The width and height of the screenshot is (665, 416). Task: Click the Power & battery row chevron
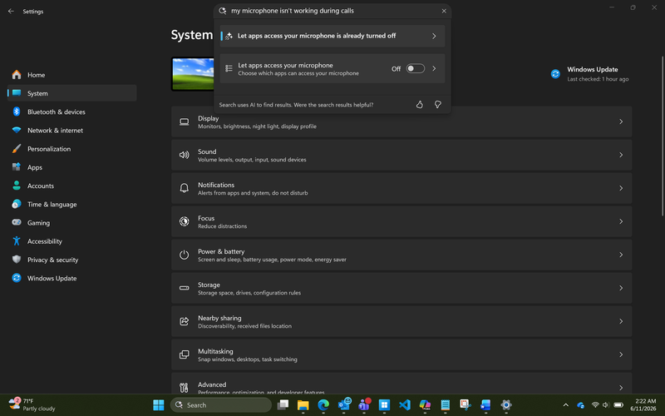[621, 255]
